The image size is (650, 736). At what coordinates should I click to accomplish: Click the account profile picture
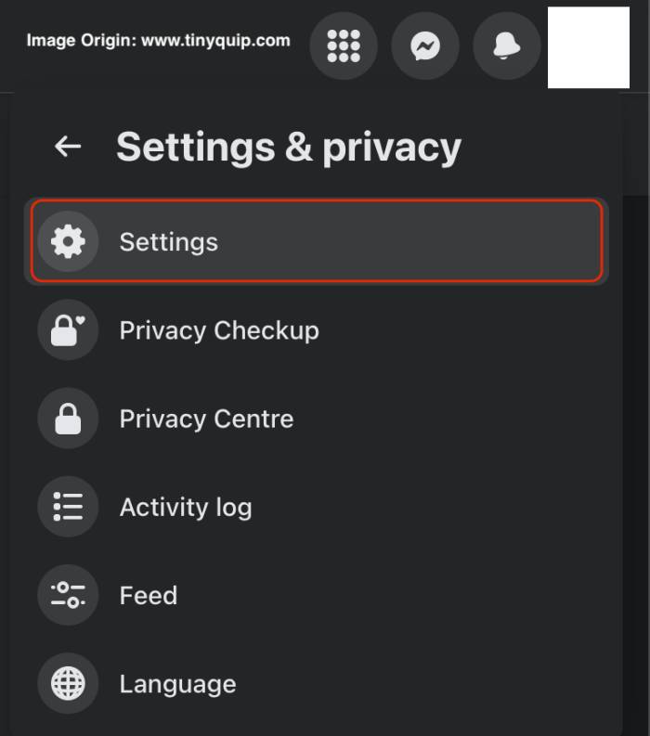click(589, 47)
